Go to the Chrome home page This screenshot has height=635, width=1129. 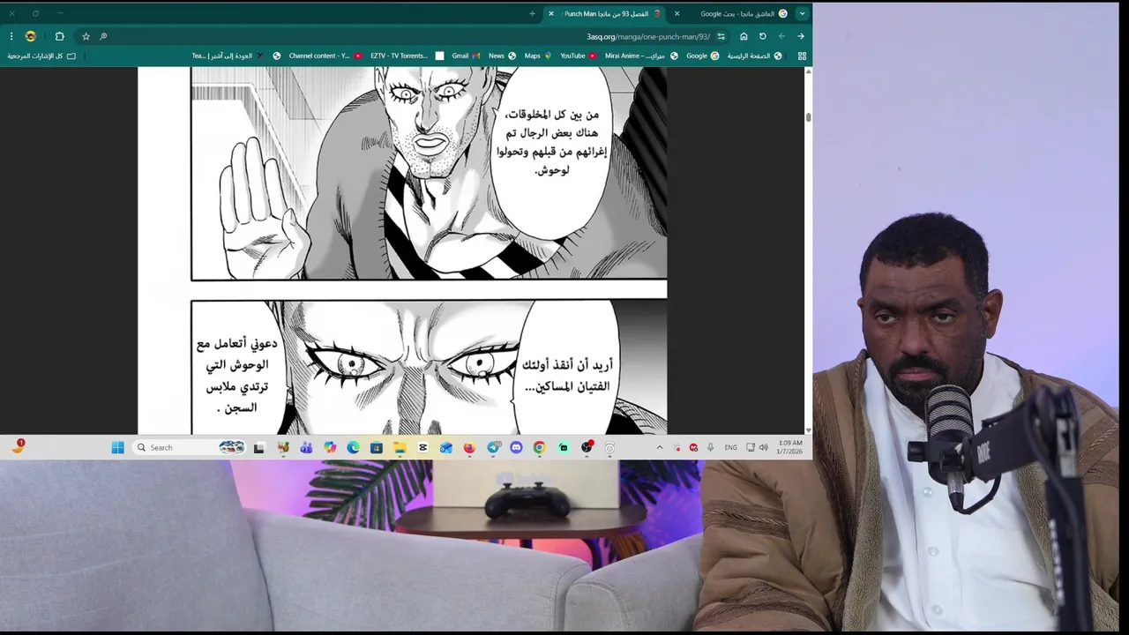tap(744, 36)
